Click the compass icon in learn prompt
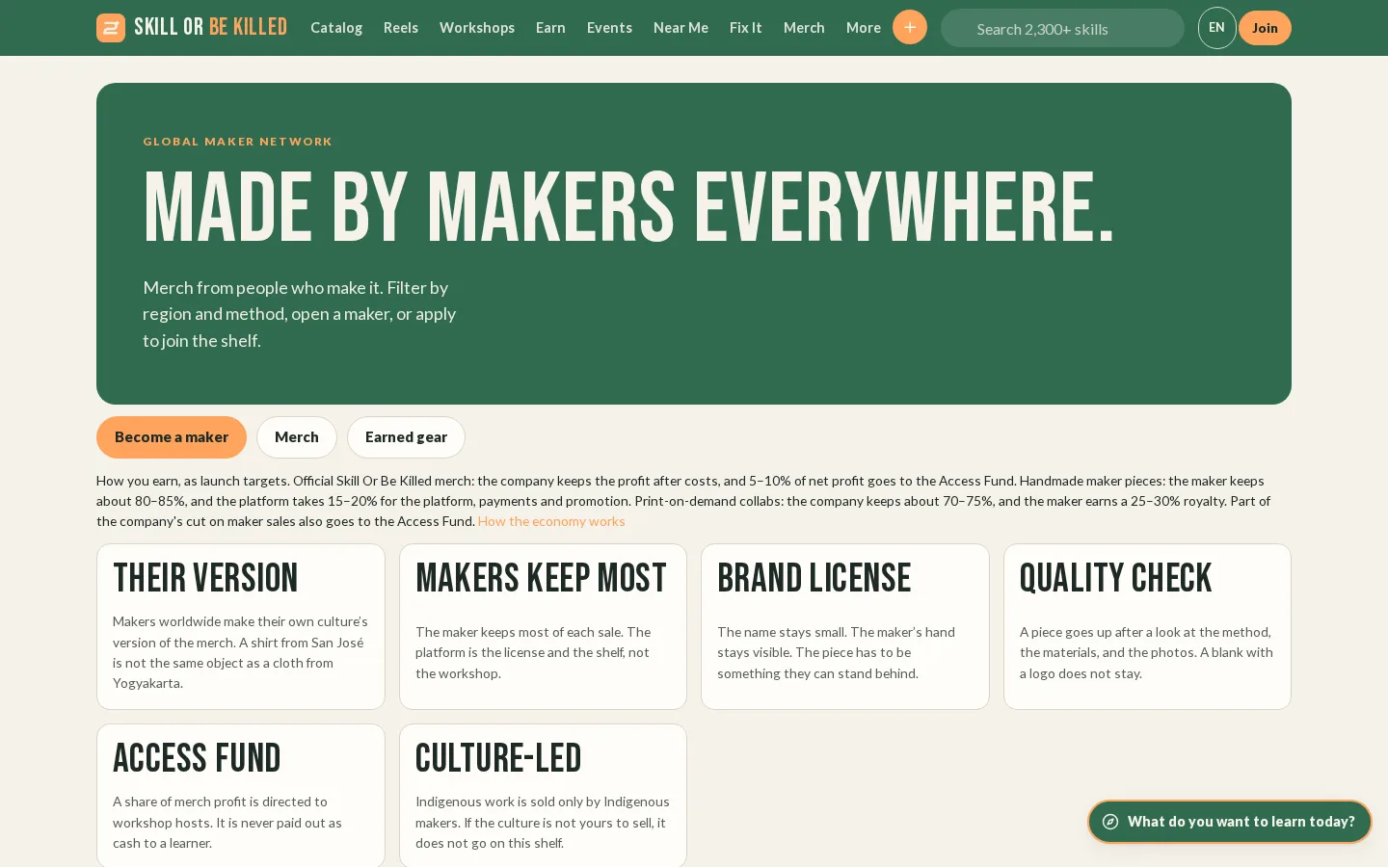1388x867 pixels. (x=1110, y=822)
